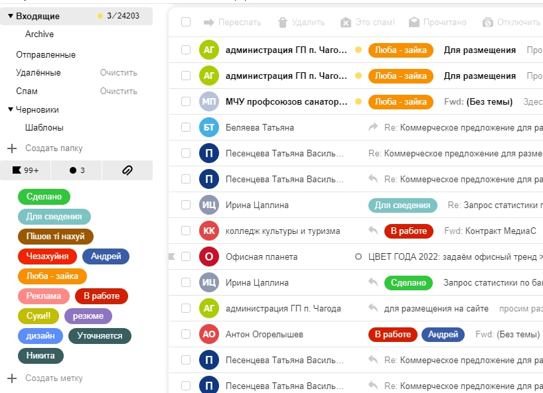This screenshot has width=543, height=393.
Task: Filter by flagged messages 99+ icon
Action: tap(26, 170)
